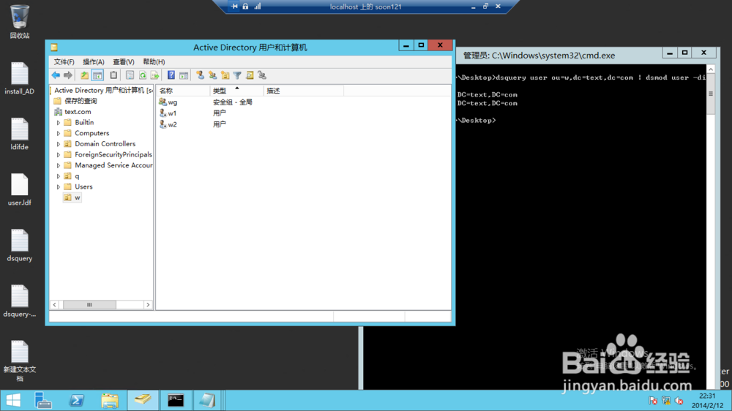Select Active Directory root node
Image resolution: width=732 pixels, height=411 pixels.
(x=102, y=90)
